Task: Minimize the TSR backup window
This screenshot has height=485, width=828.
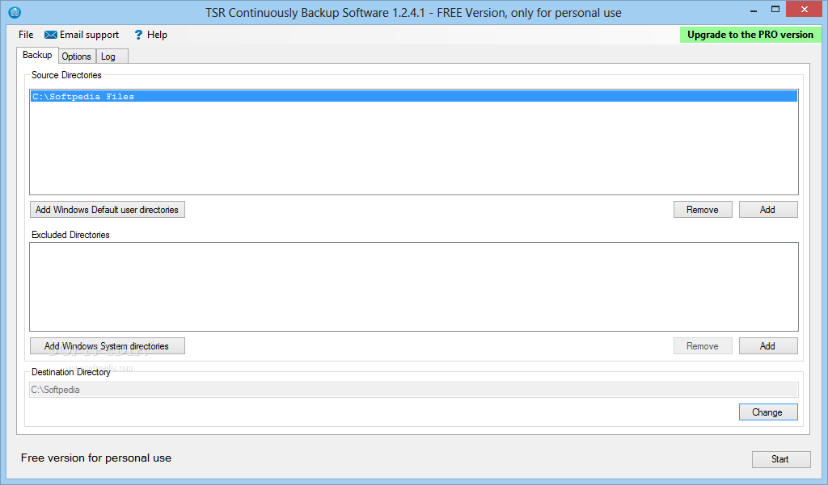Action: (x=754, y=10)
